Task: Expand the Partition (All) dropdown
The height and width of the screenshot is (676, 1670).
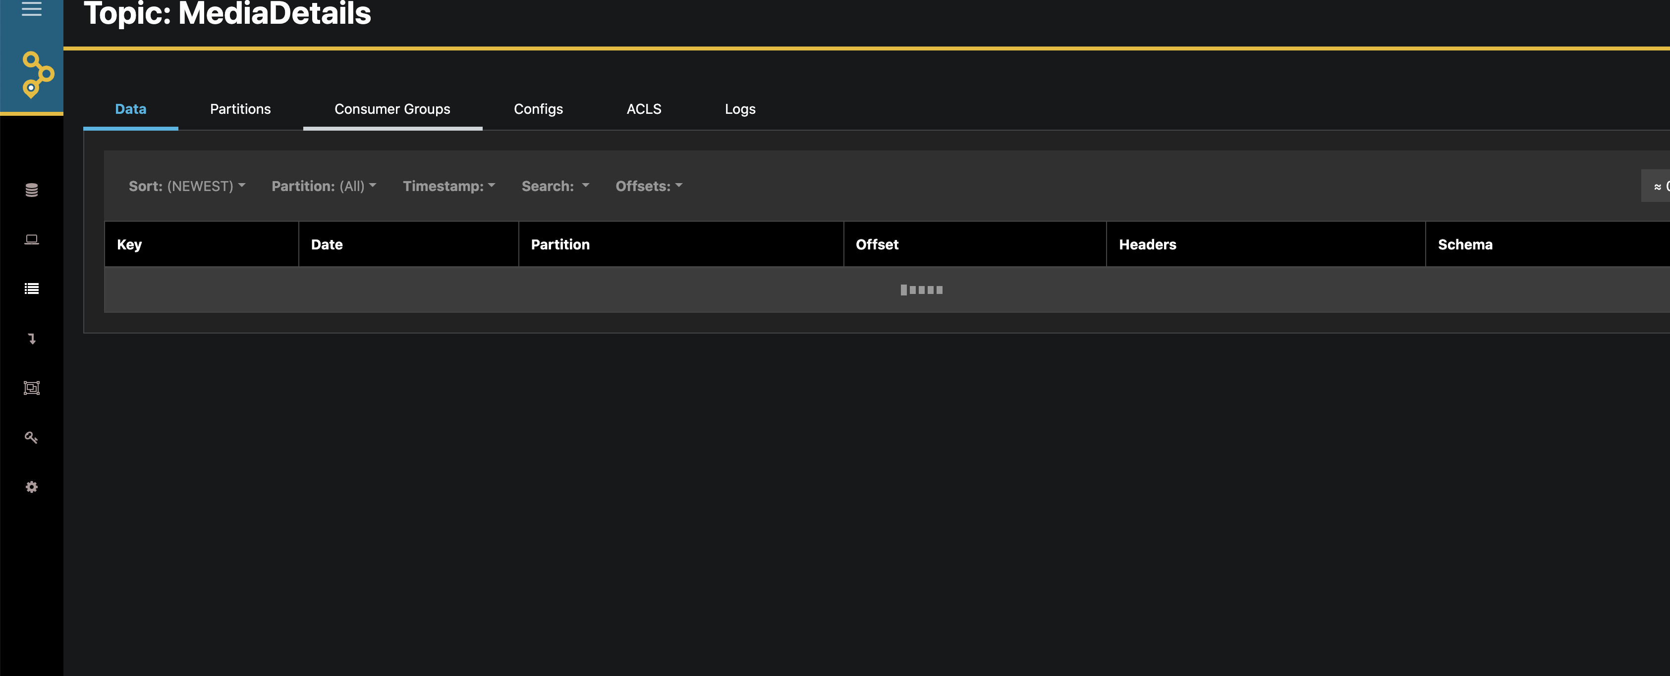Action: (324, 186)
